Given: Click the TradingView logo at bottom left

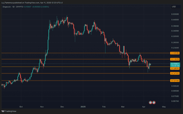Looking at the screenshot, I should [9, 111].
